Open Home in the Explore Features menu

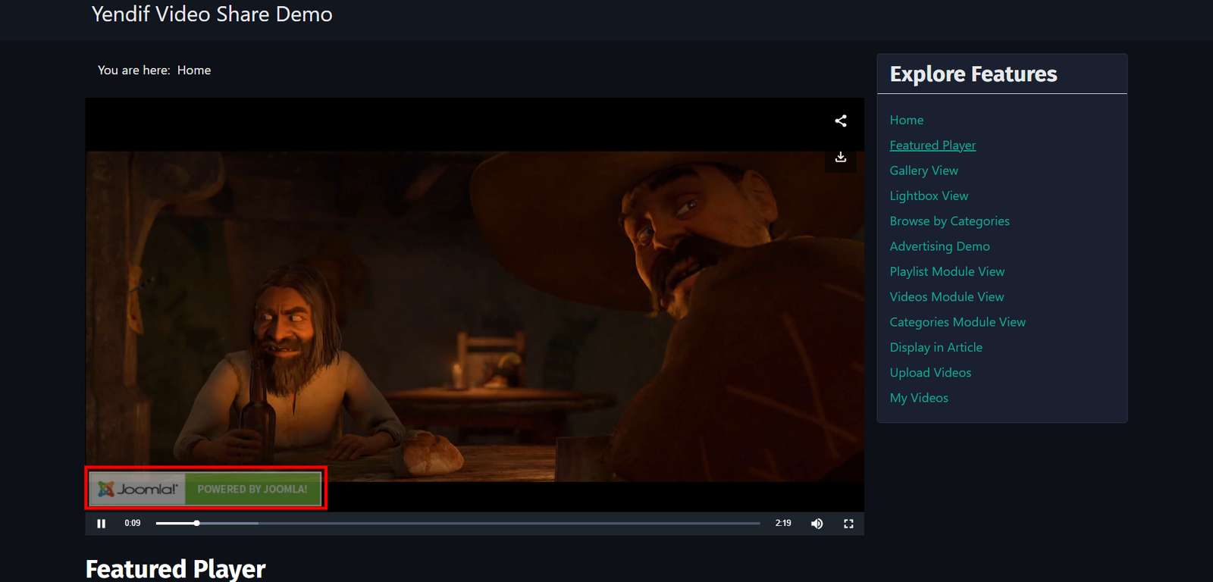coord(907,120)
